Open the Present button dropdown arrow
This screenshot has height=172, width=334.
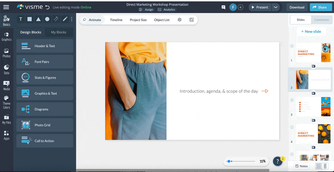click(x=276, y=7)
